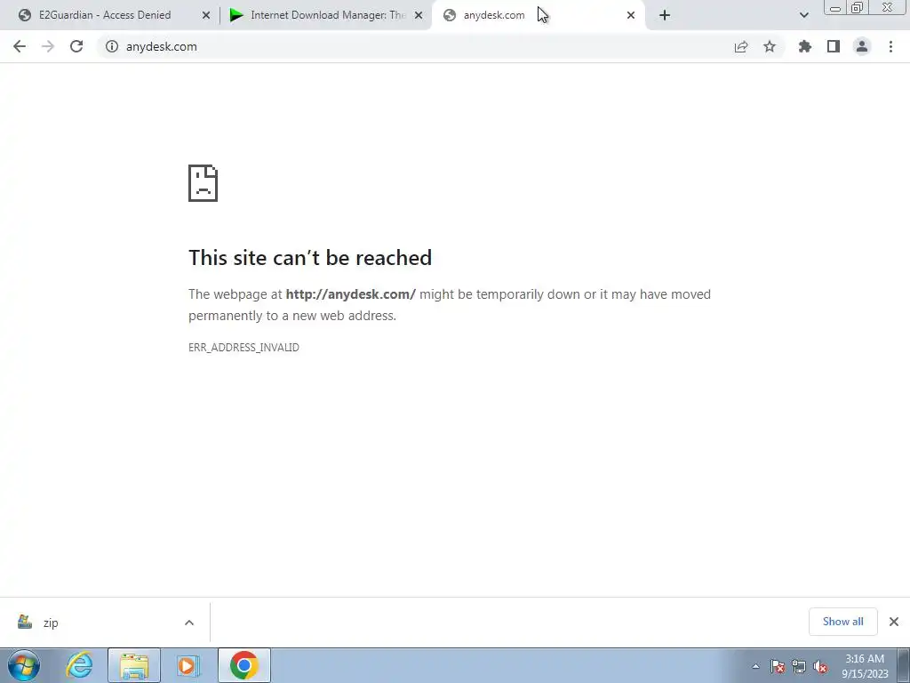
Task: Click the http://anydesk.com/ bold URL text
Action: coord(350,294)
